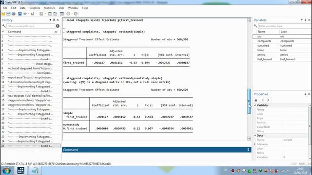Screen dimensions: 312x175
Task: Click the Open file toolbar icon
Action: click(3, 14)
